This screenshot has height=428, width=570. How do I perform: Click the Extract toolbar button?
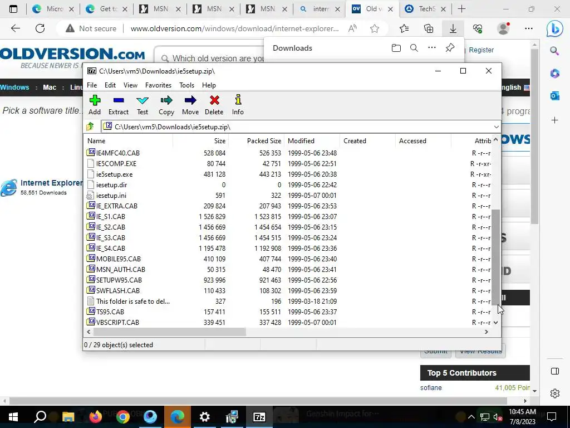(x=119, y=105)
